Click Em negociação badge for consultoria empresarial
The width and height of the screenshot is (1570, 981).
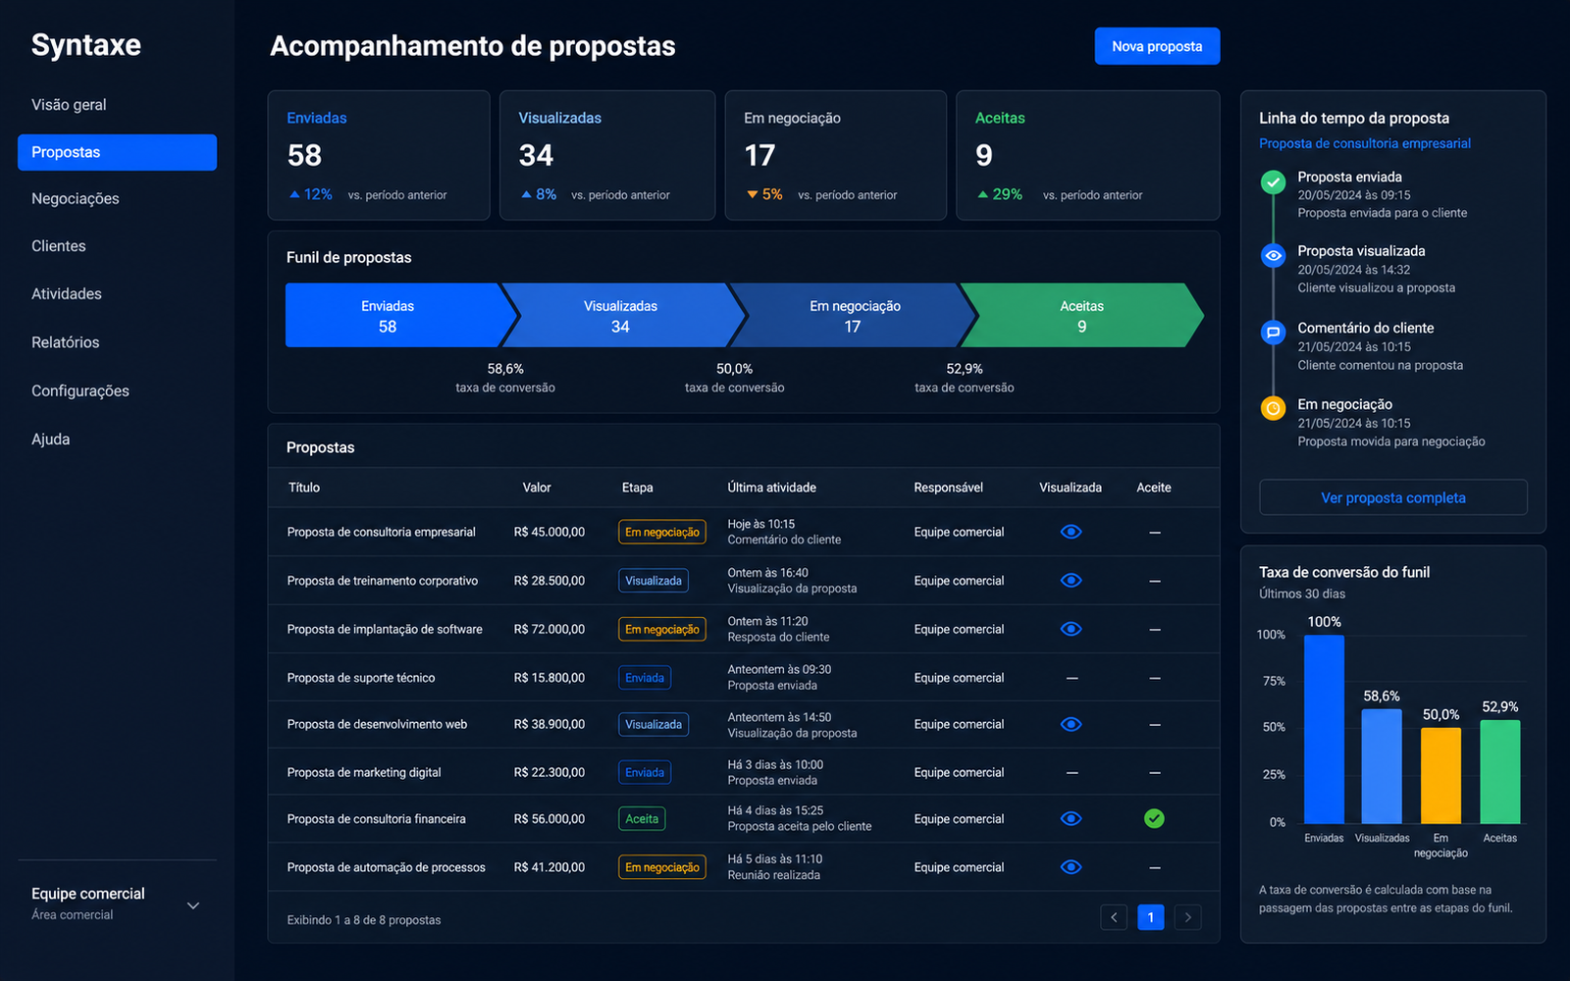point(662,532)
